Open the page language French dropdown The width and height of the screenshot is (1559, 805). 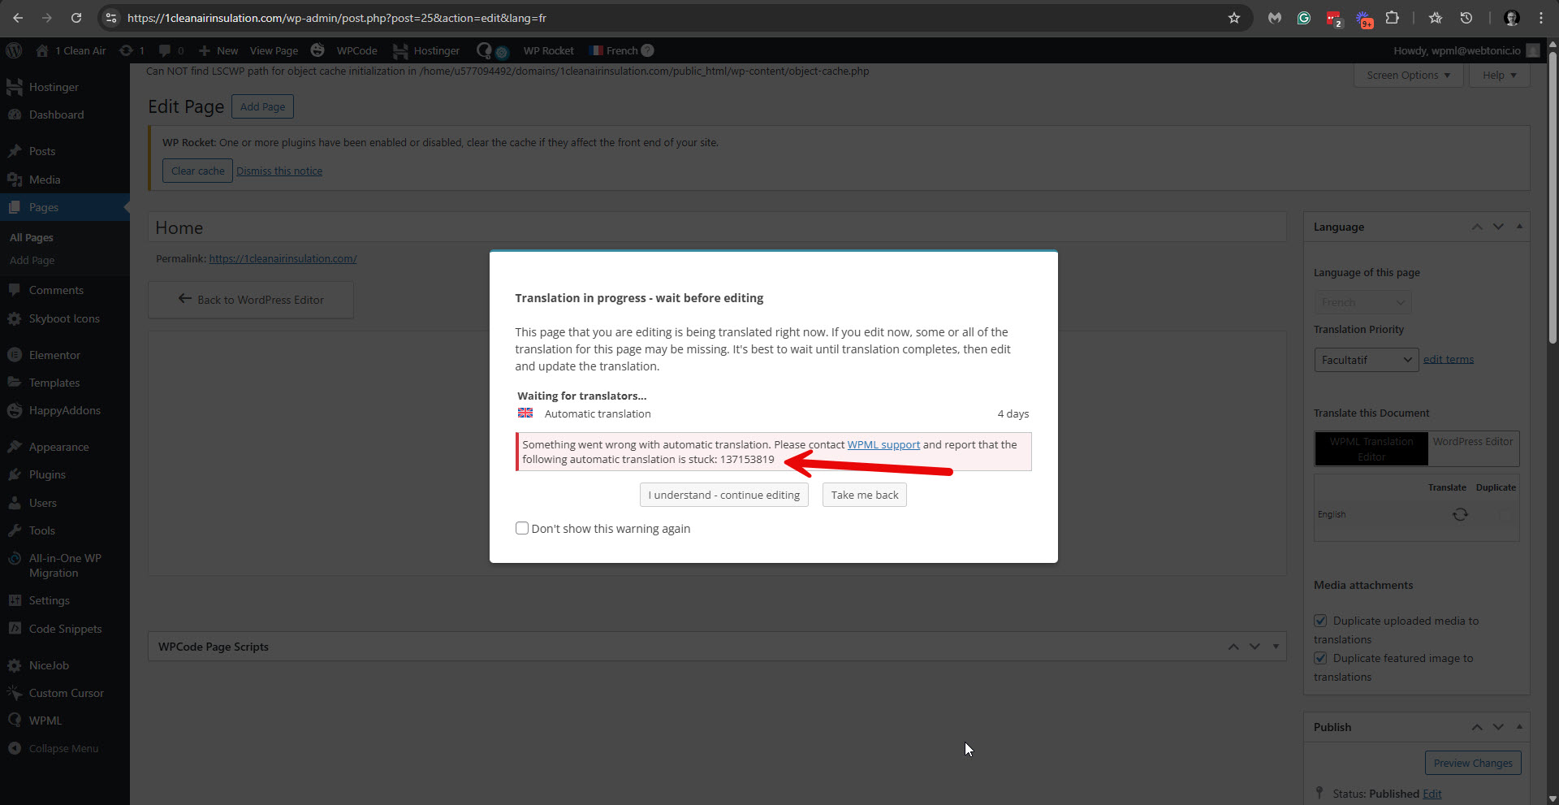[1363, 302]
